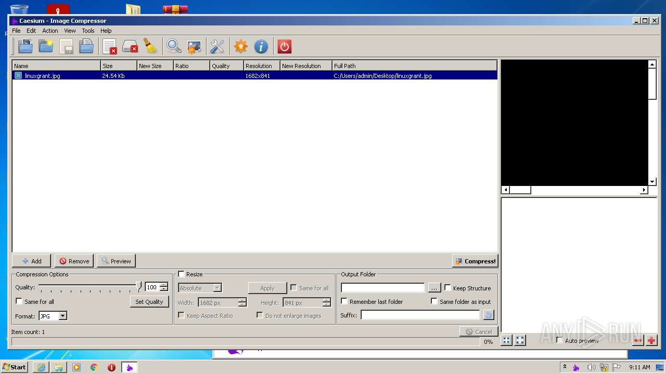666x374 pixels.
Task: Show hidden tray icons arrow
Action: pyautogui.click(x=565, y=367)
